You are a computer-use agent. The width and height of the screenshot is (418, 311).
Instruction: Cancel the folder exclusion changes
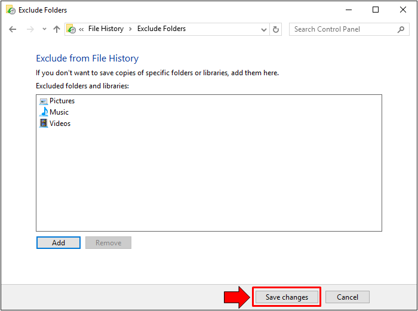click(x=347, y=297)
